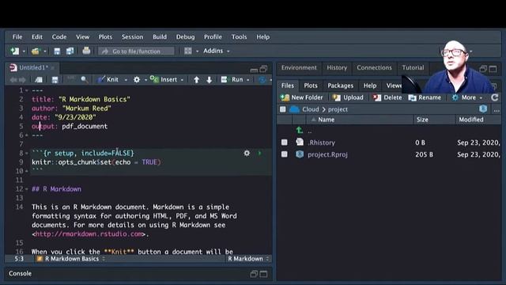Click the New File icon in main toolbar
The image size is (506, 285).
(14, 51)
